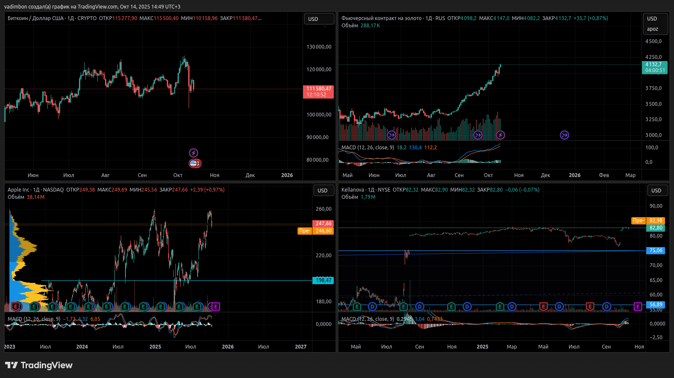This screenshot has height=378, width=674.
Task: Open the US flag economic event marker
Action: pyautogui.click(x=194, y=163)
